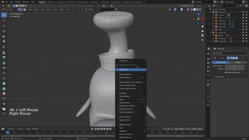This screenshot has height=140, width=249.
Task: Open the Render properties tab icon
Action: [x=208, y=59]
